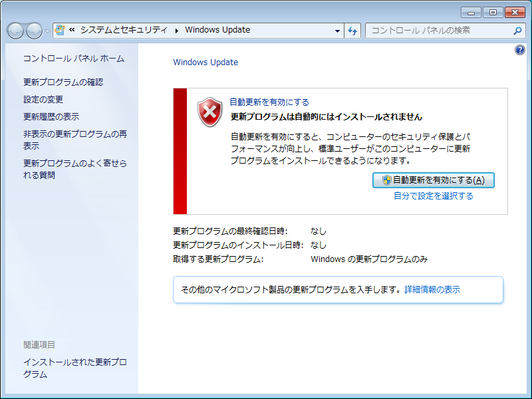Image resolution: width=532 pixels, height=399 pixels.
Task: Click the Control Panel icon in the address bar
Action: click(60, 30)
